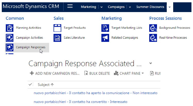Click Marketing in the navigation bar
Screen dimensions: 193x106
pos(89,7)
